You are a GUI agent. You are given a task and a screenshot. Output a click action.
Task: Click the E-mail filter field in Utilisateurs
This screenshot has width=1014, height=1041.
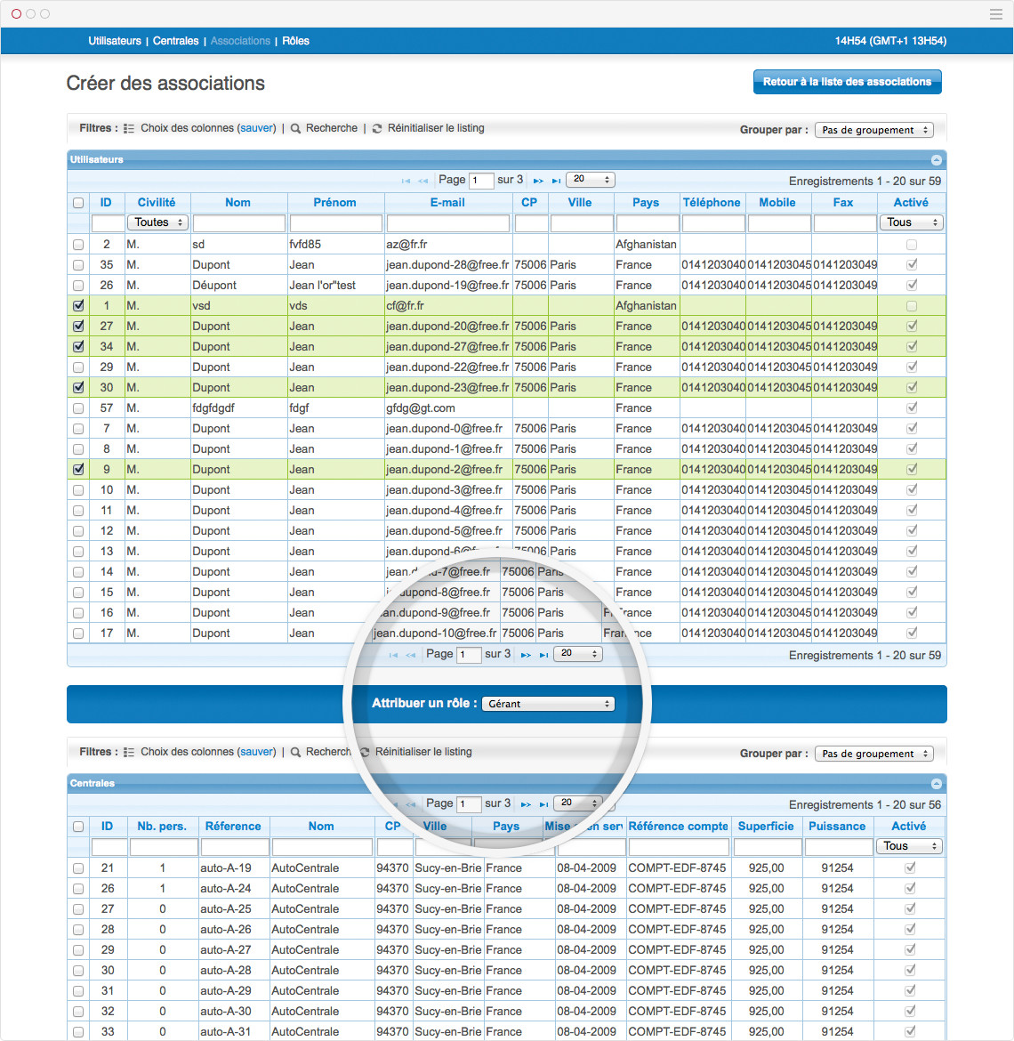448,223
